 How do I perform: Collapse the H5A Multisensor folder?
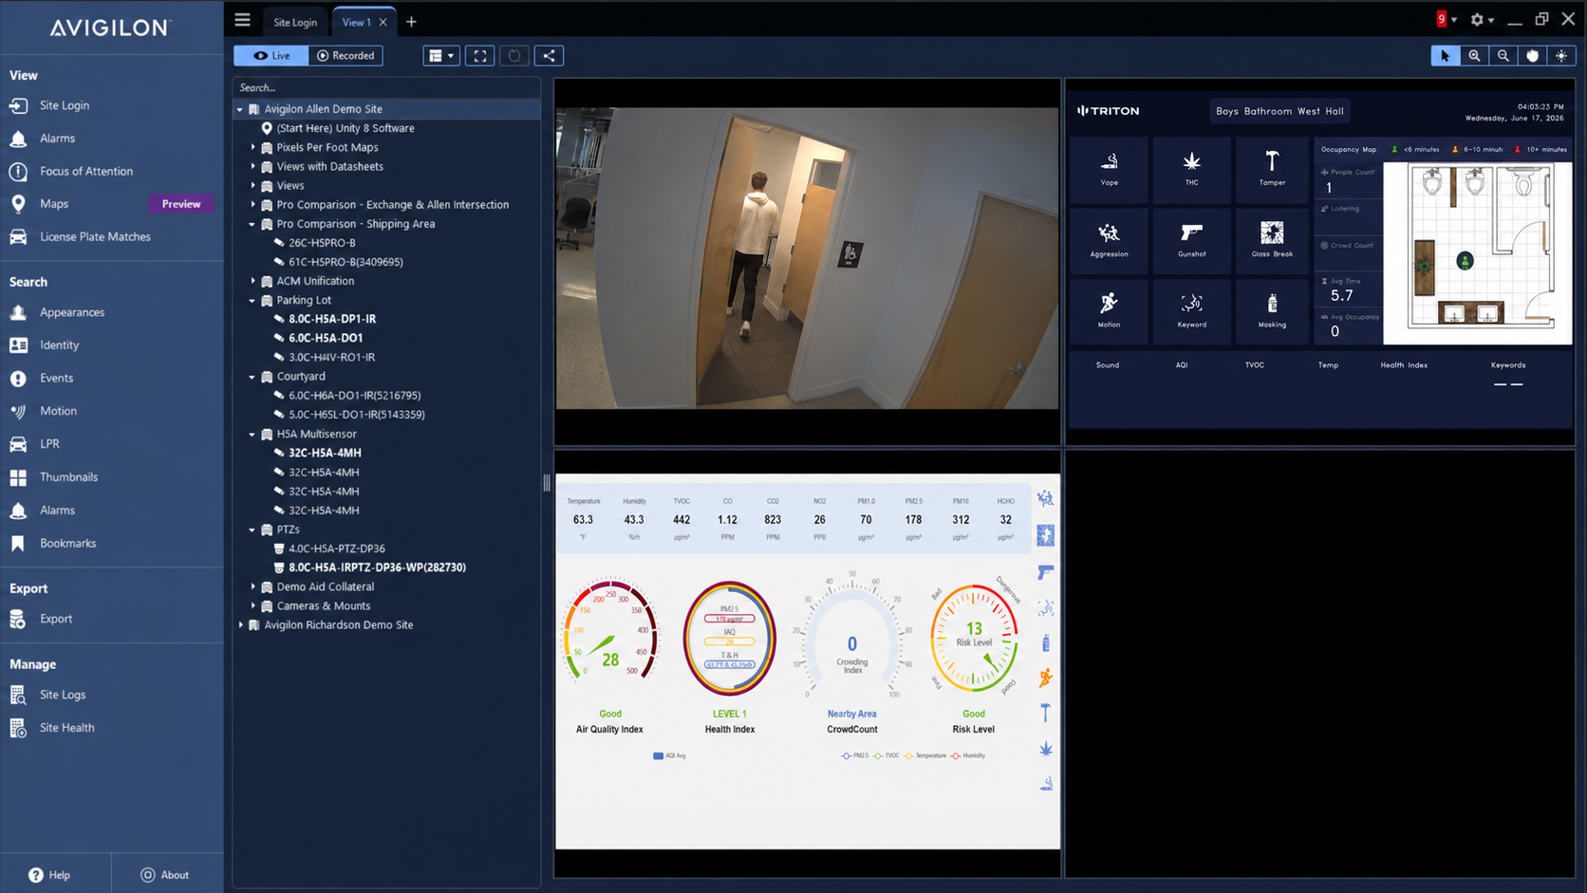click(253, 435)
